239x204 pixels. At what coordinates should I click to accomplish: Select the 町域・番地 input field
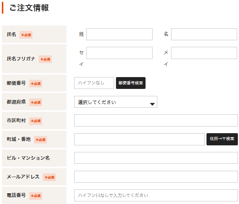pyautogui.click(x=139, y=139)
